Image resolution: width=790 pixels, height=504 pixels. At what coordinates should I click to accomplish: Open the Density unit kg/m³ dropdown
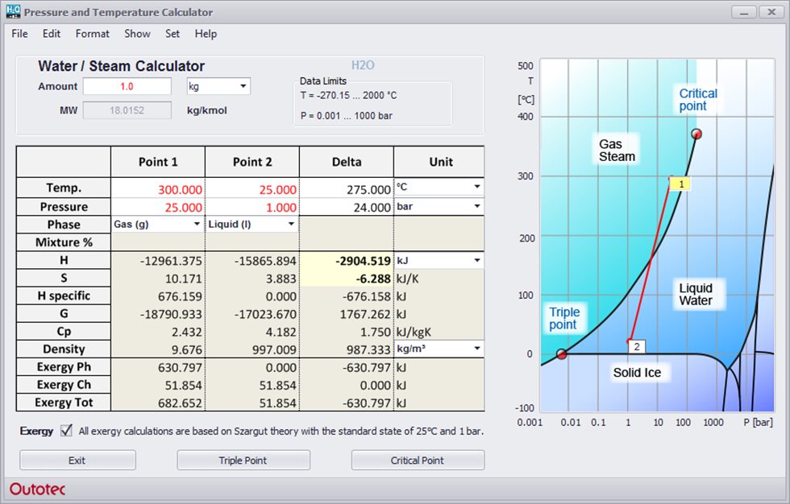pyautogui.click(x=439, y=349)
